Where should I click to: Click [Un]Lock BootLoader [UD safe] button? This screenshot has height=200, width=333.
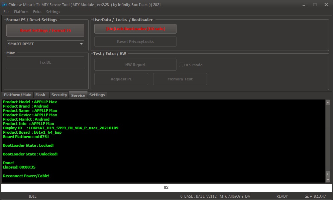point(135,29)
